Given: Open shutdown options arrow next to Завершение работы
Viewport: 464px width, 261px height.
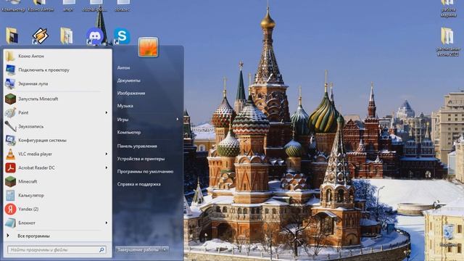Looking at the screenshot, I should click(165, 249).
